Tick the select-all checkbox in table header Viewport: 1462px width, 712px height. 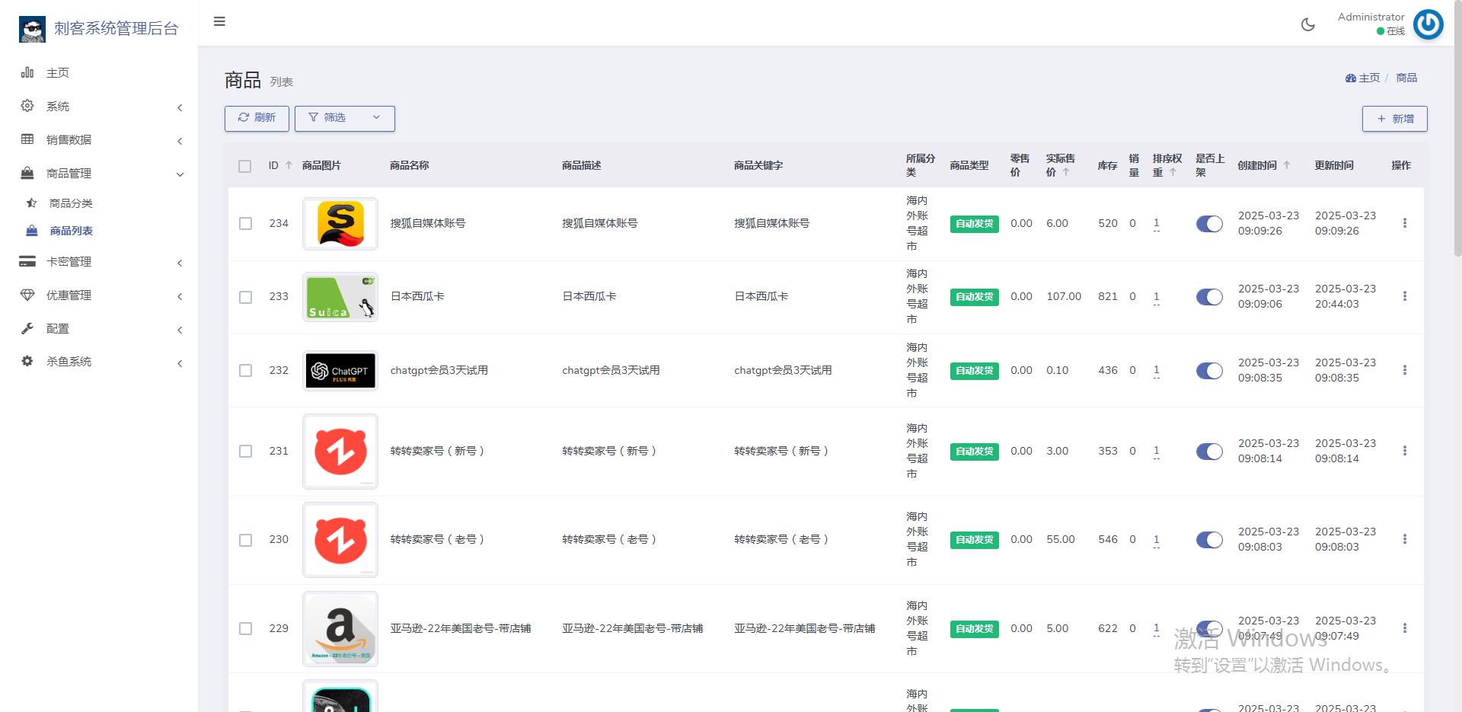[244, 166]
